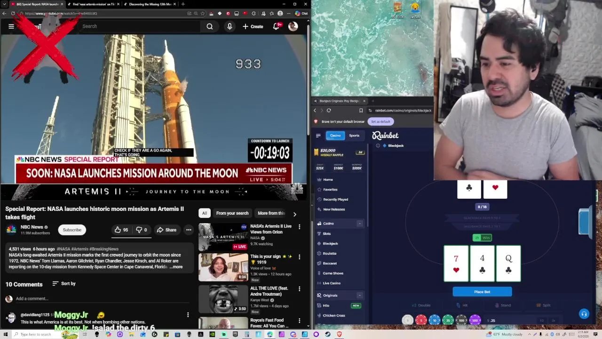Click the YouTube Create button
The image size is (602, 339).
tap(253, 26)
